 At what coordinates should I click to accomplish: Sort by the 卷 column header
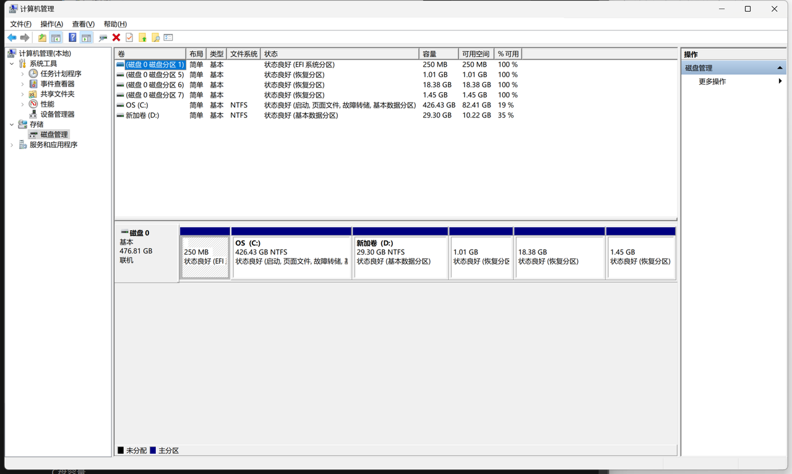tap(150, 54)
